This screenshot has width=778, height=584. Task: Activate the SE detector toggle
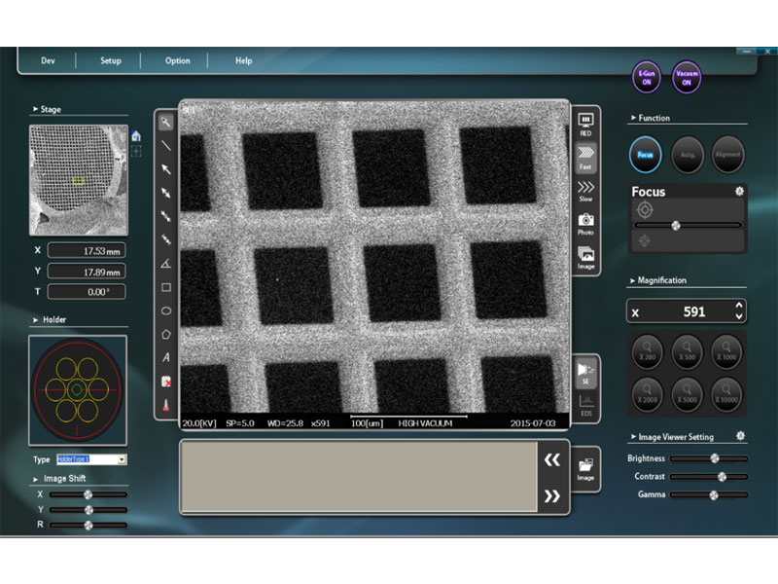click(585, 372)
